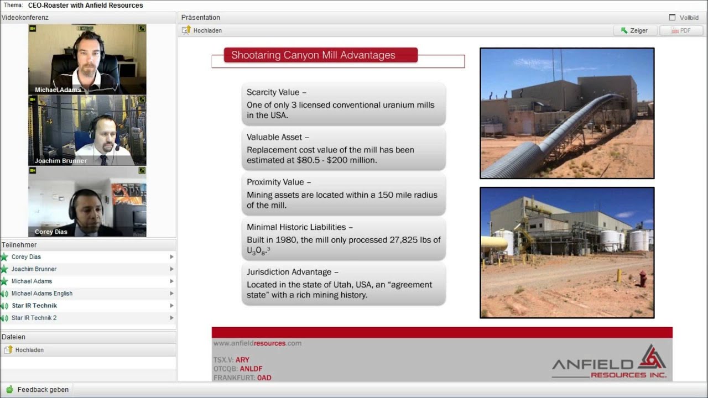Open www.anfieldresources.com link on slide

tap(257, 343)
